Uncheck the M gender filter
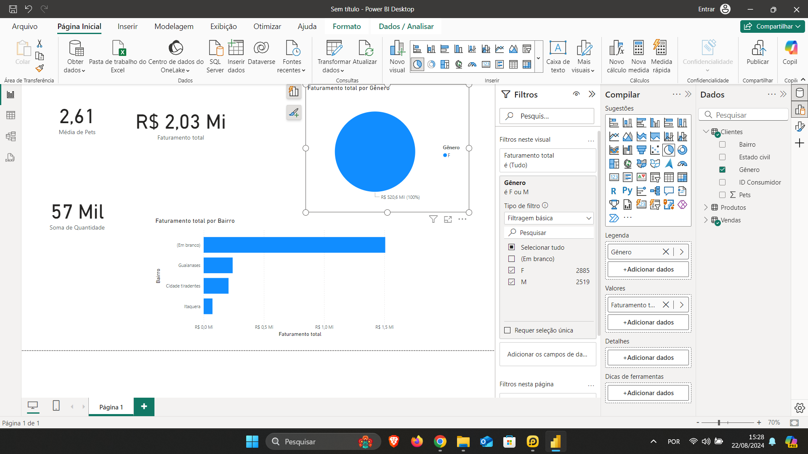This screenshot has height=454, width=808. pos(511,282)
